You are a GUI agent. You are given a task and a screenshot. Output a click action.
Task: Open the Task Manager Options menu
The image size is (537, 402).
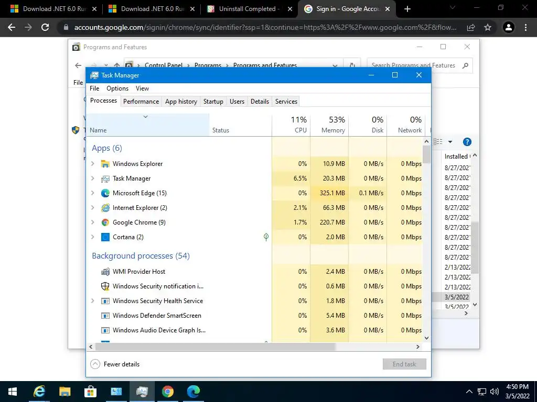coord(117,88)
